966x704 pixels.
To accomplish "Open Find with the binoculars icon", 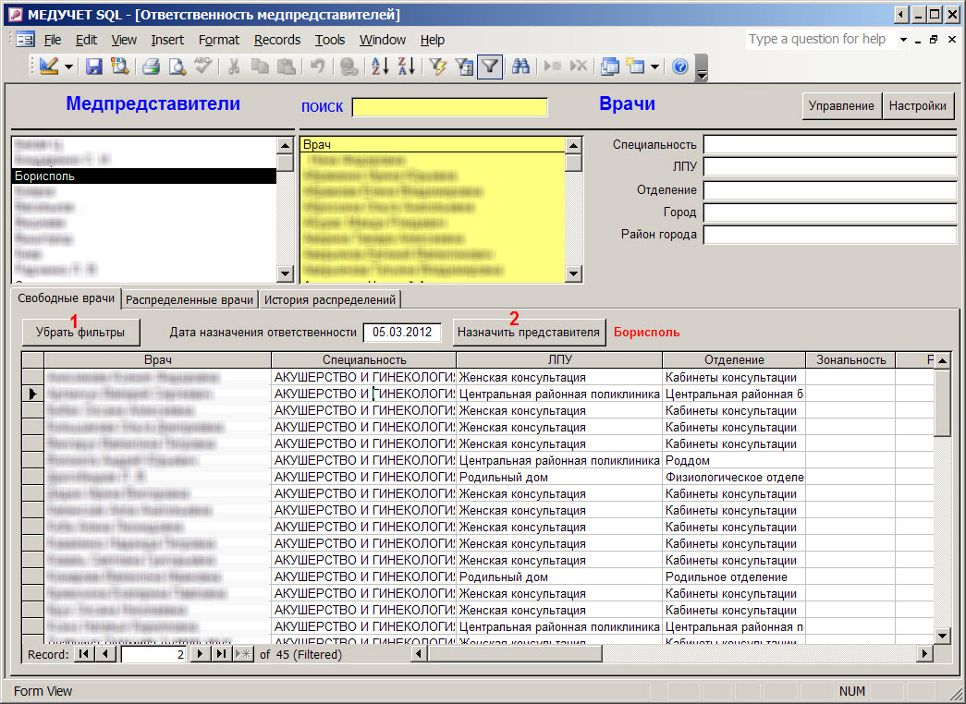I will pos(520,66).
